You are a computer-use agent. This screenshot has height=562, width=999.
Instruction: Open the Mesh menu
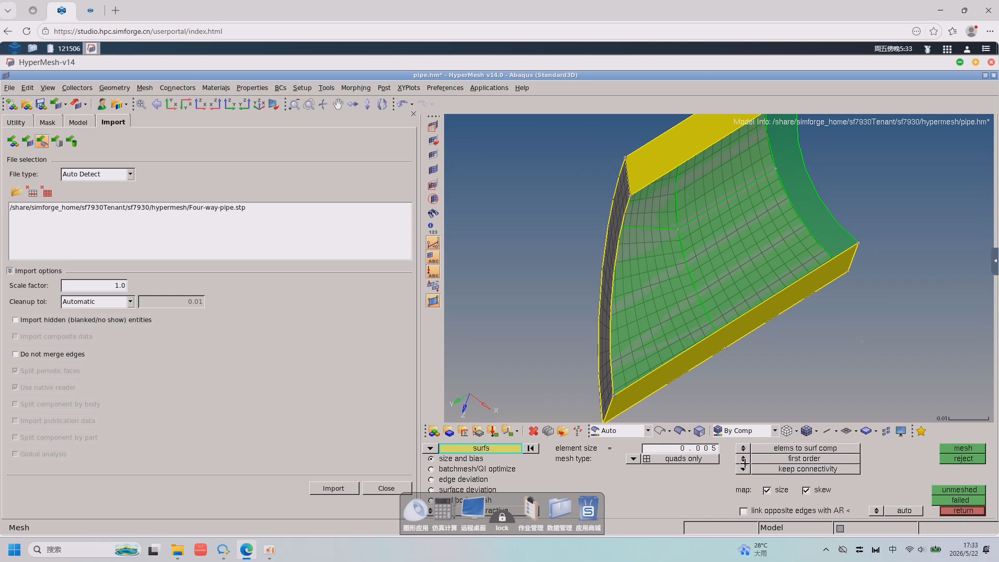(145, 88)
